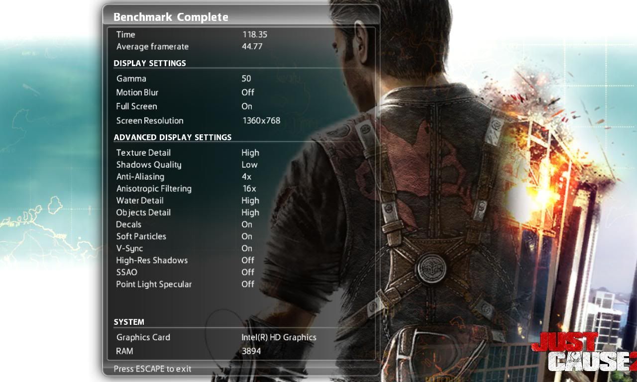Click the SSAO label
The width and height of the screenshot is (637, 382).
point(126,272)
